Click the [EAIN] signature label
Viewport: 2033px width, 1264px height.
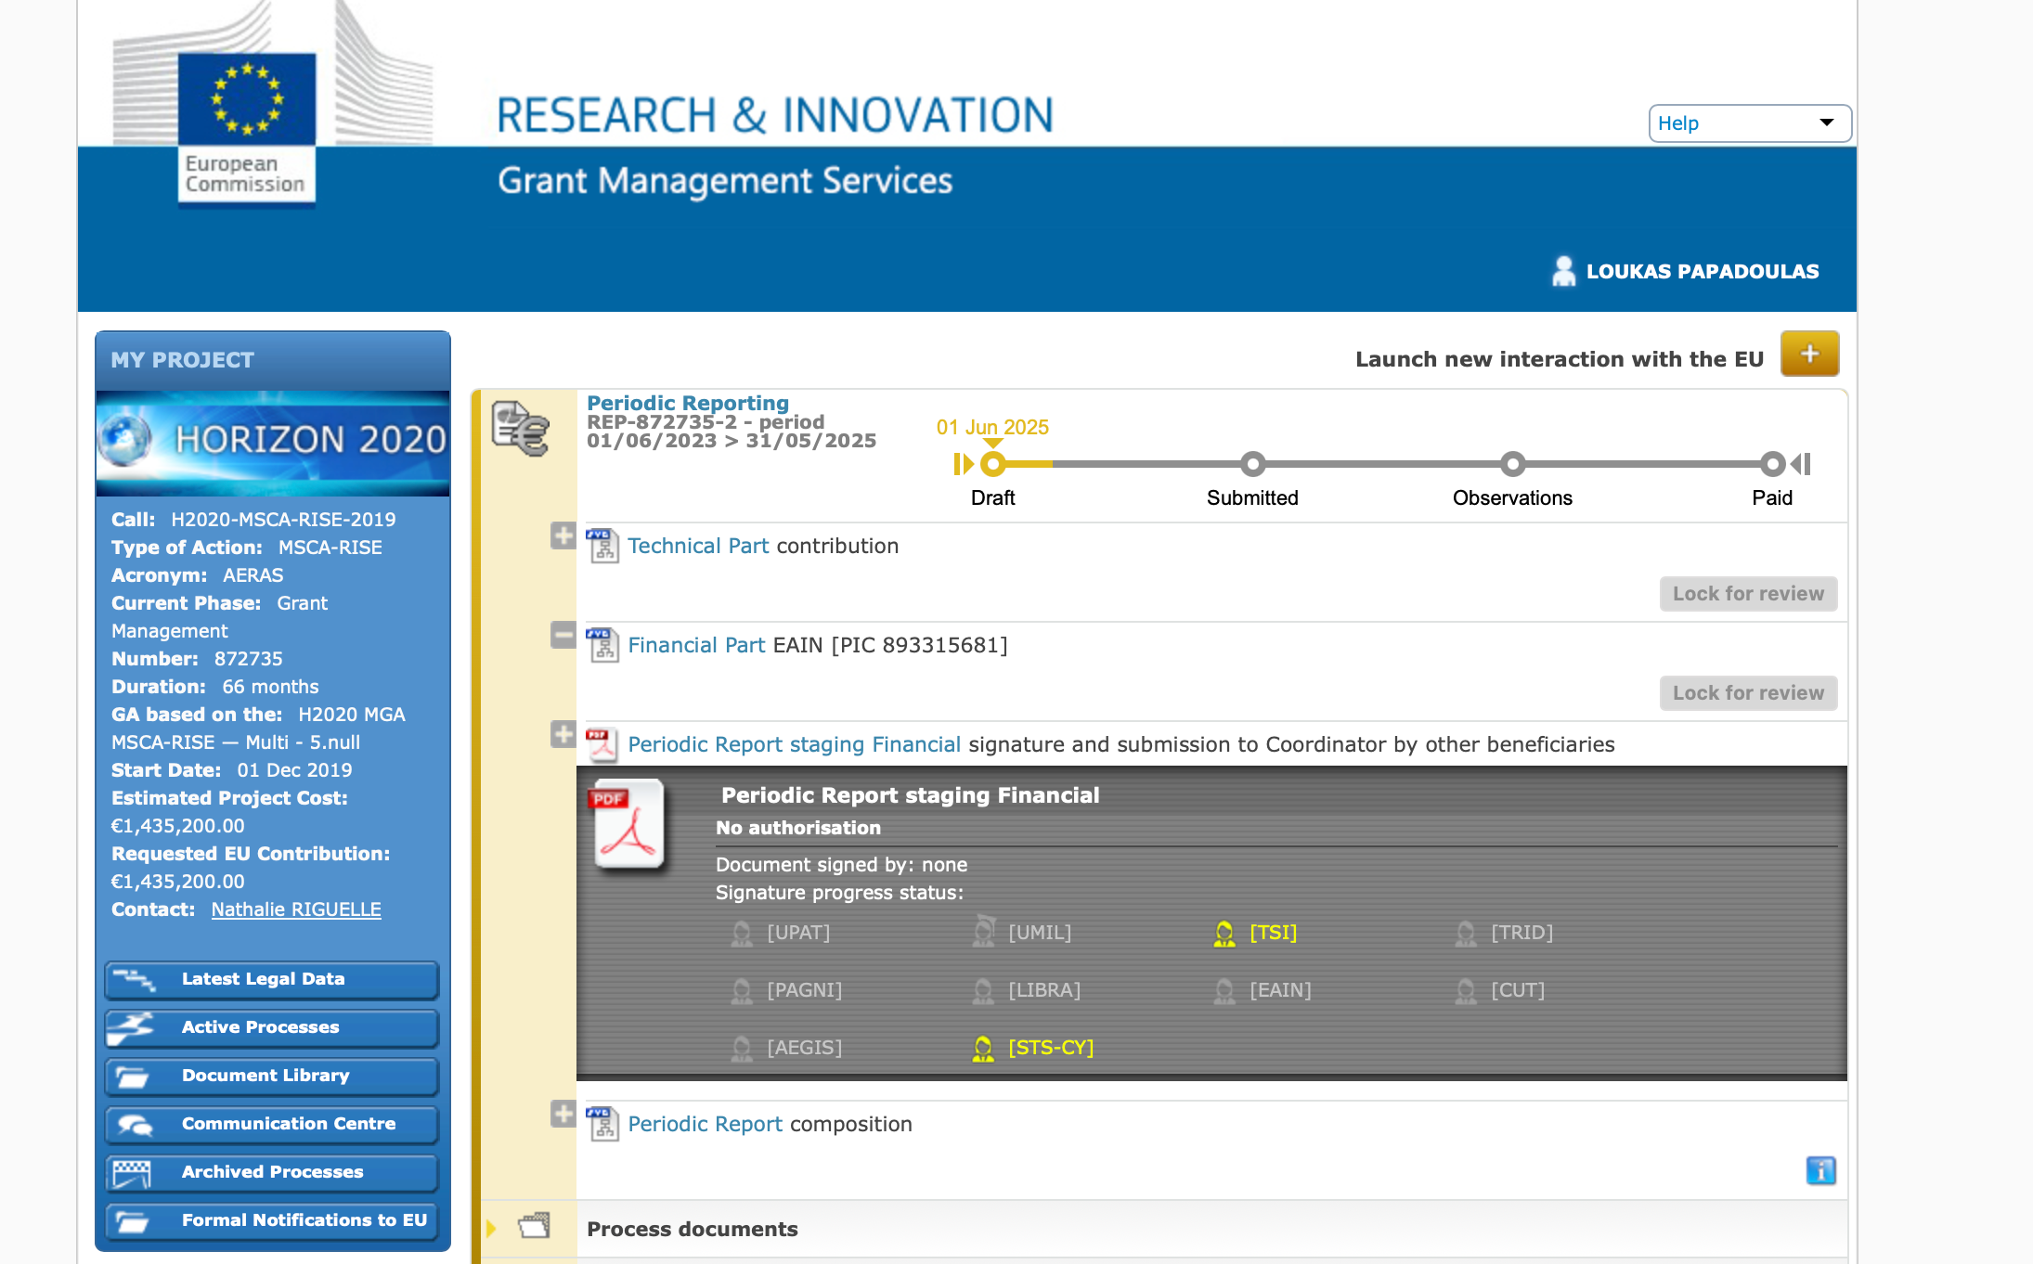coord(1280,989)
